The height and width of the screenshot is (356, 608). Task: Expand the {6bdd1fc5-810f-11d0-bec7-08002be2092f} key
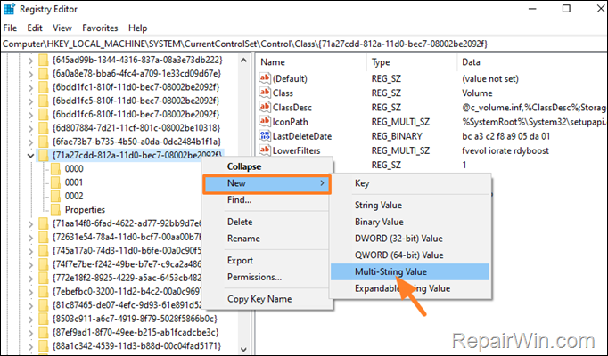(x=30, y=101)
